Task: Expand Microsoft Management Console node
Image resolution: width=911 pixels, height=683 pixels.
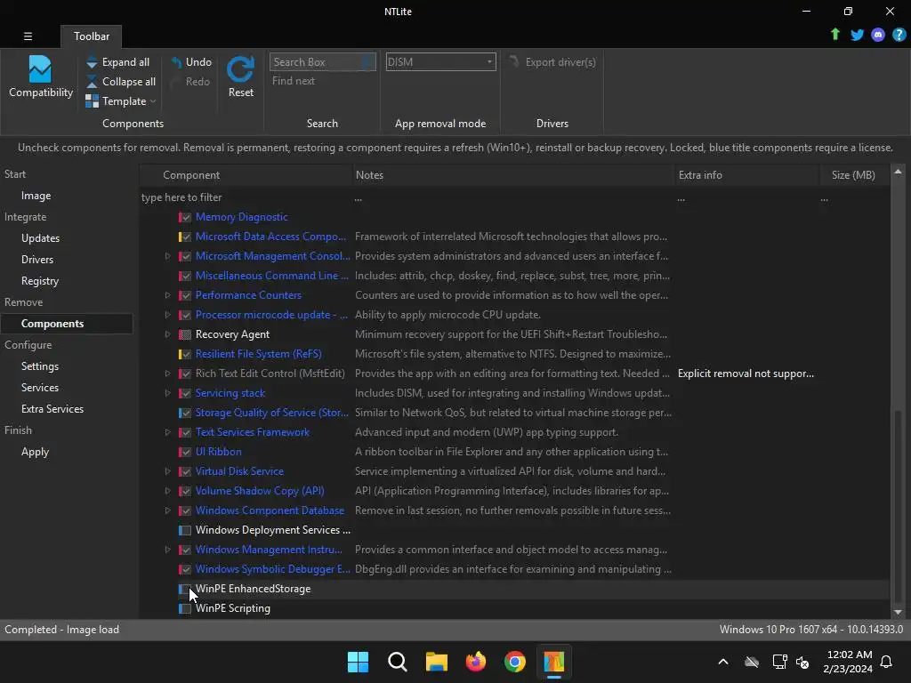Action: click(167, 256)
